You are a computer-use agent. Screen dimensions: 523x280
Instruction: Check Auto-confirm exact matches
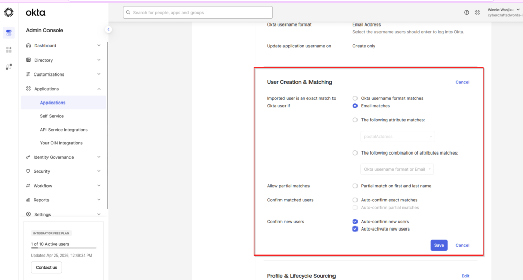click(x=355, y=200)
